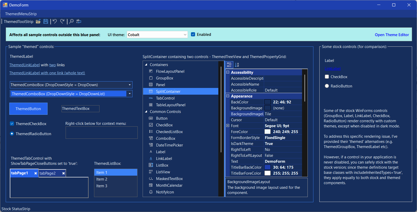Image resolution: width=417 pixels, height=212 pixels.
Task: Click the GroupBox icon in tree
Action: (151, 78)
